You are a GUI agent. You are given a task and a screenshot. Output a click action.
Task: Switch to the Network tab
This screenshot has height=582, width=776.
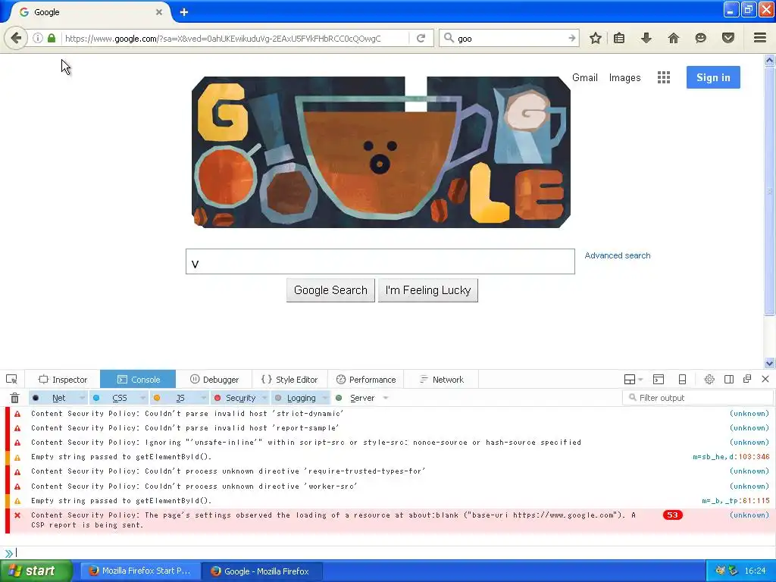coord(442,380)
